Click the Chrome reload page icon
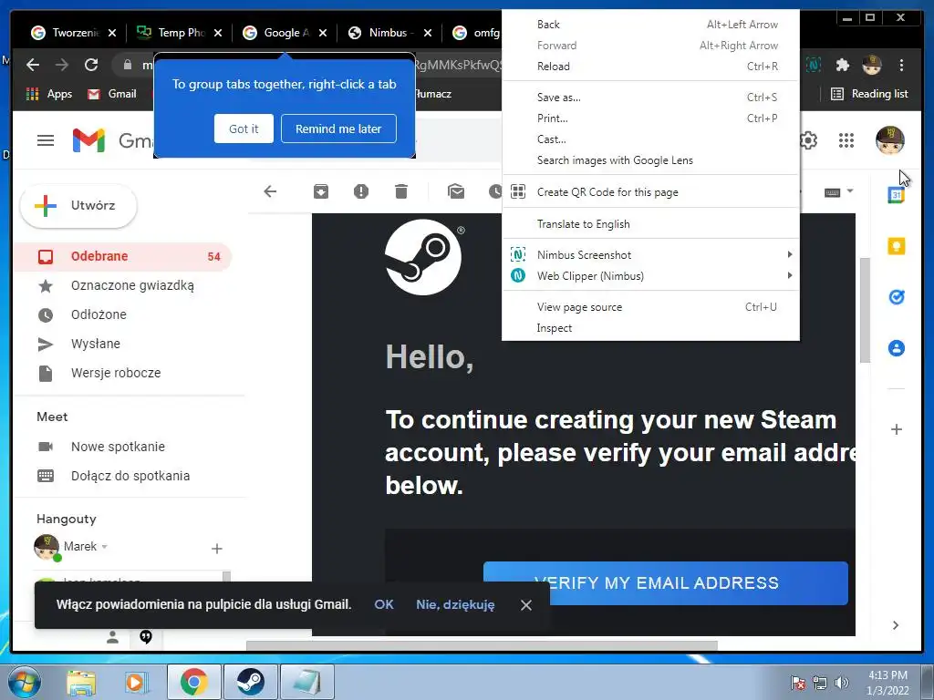The image size is (934, 700). coord(90,65)
